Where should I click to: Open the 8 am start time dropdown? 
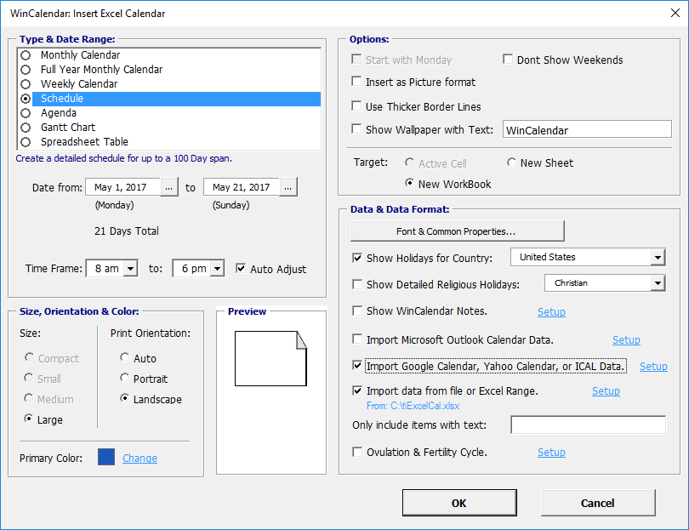(x=130, y=269)
